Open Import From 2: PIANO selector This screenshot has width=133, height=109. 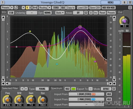86,99
